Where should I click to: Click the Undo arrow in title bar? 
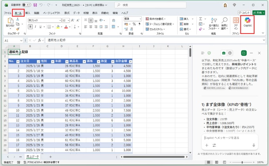(41, 5)
